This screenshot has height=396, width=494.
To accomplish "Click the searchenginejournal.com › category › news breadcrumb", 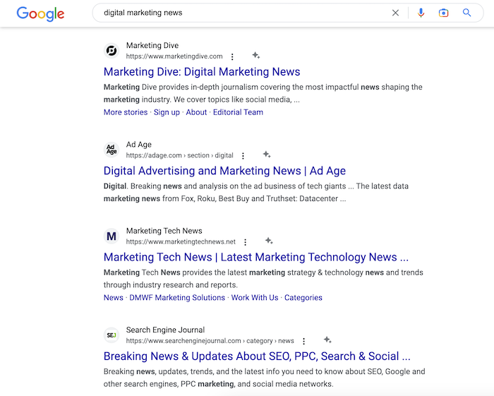I will 210,340.
